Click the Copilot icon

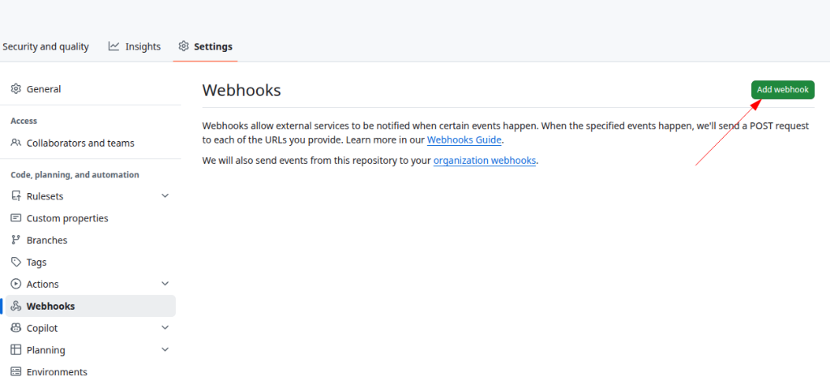pos(16,328)
